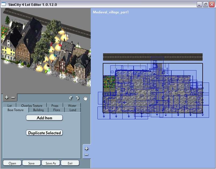Zoom in the lot plan view
216x169 pixels.
click(86, 148)
